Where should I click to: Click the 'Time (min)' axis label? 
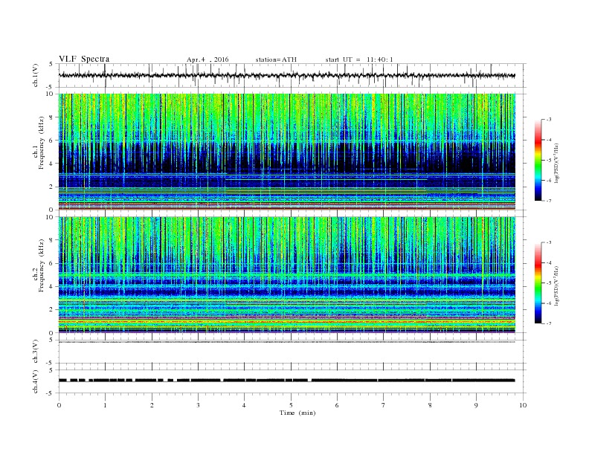[297, 413]
